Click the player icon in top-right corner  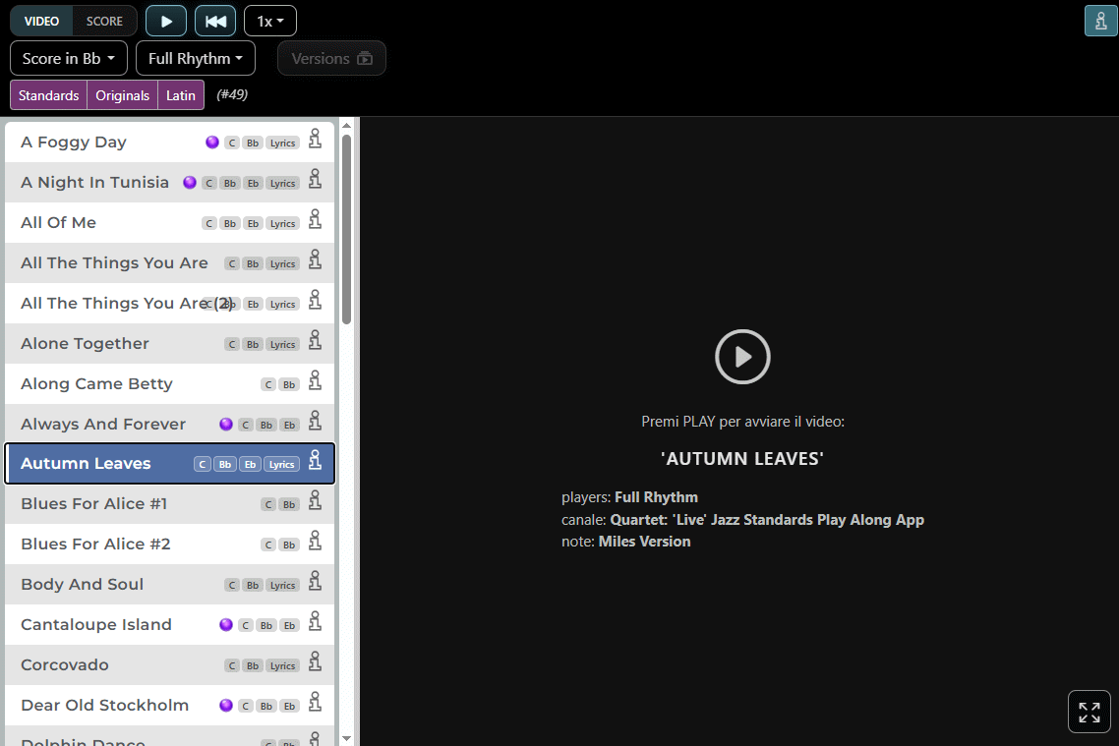(x=1100, y=21)
